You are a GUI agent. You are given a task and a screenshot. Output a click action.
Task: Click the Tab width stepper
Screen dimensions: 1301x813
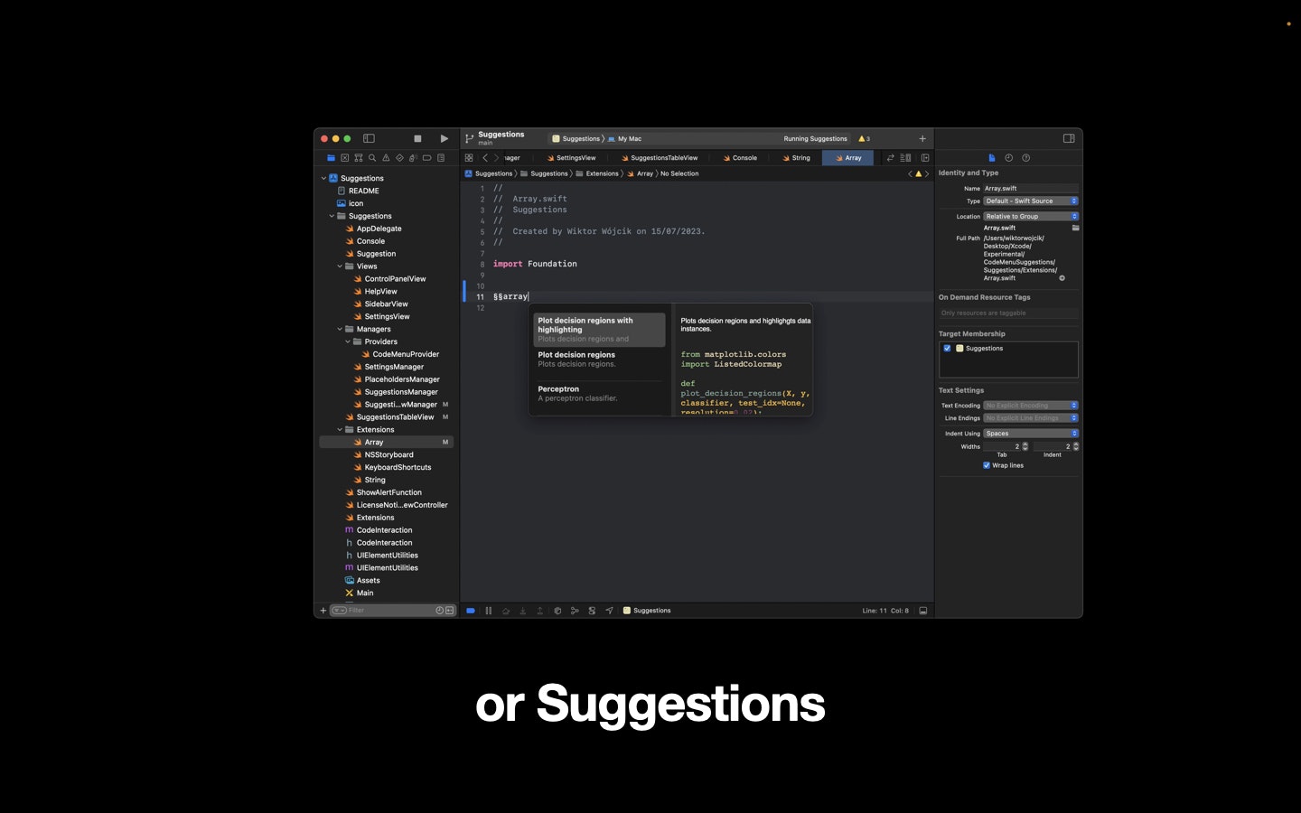(1025, 446)
